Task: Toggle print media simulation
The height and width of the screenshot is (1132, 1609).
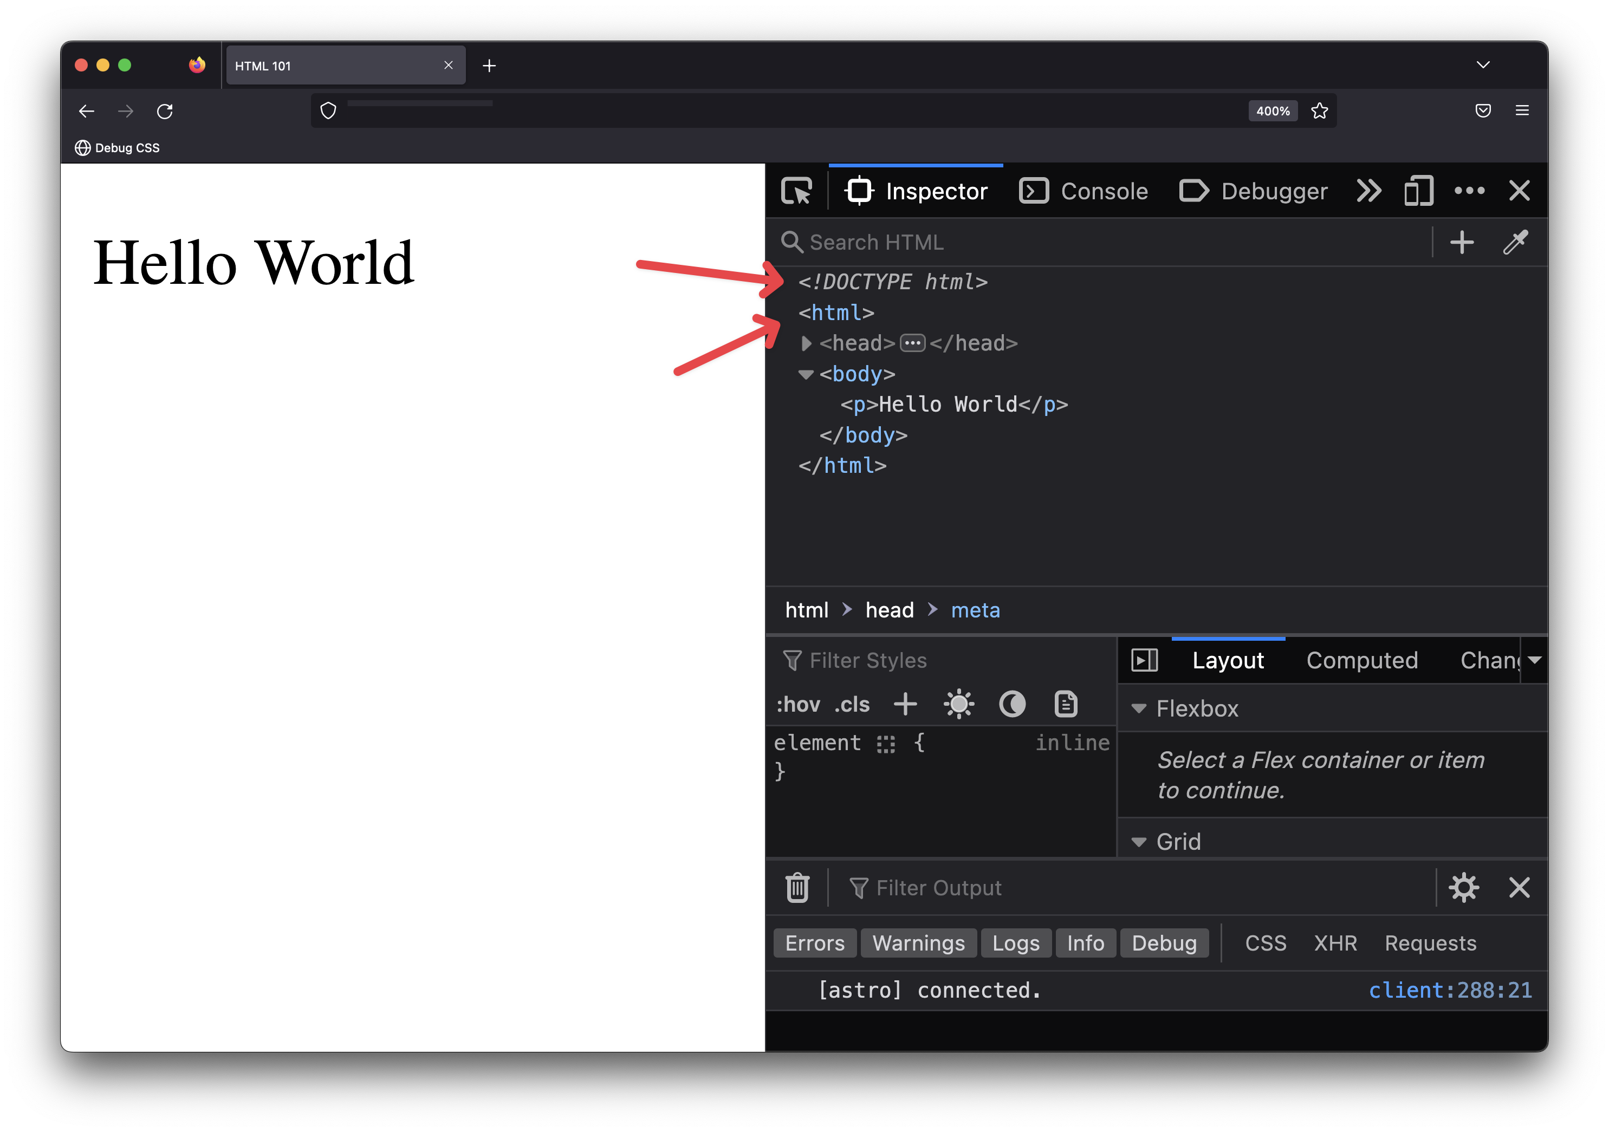Action: (1066, 703)
